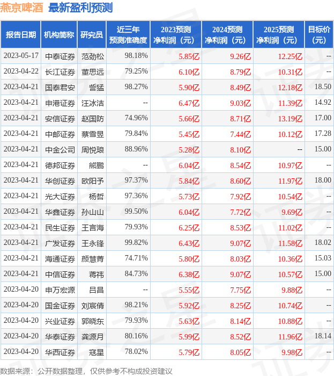Click accuracy value 99.50%
The height and width of the screenshot is (376, 334).
136,212
